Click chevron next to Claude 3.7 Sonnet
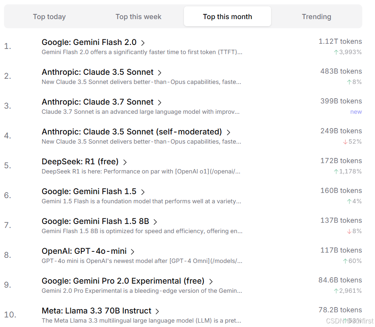Image resolution: width=375 pixels, height=327 pixels. pyautogui.click(x=160, y=103)
